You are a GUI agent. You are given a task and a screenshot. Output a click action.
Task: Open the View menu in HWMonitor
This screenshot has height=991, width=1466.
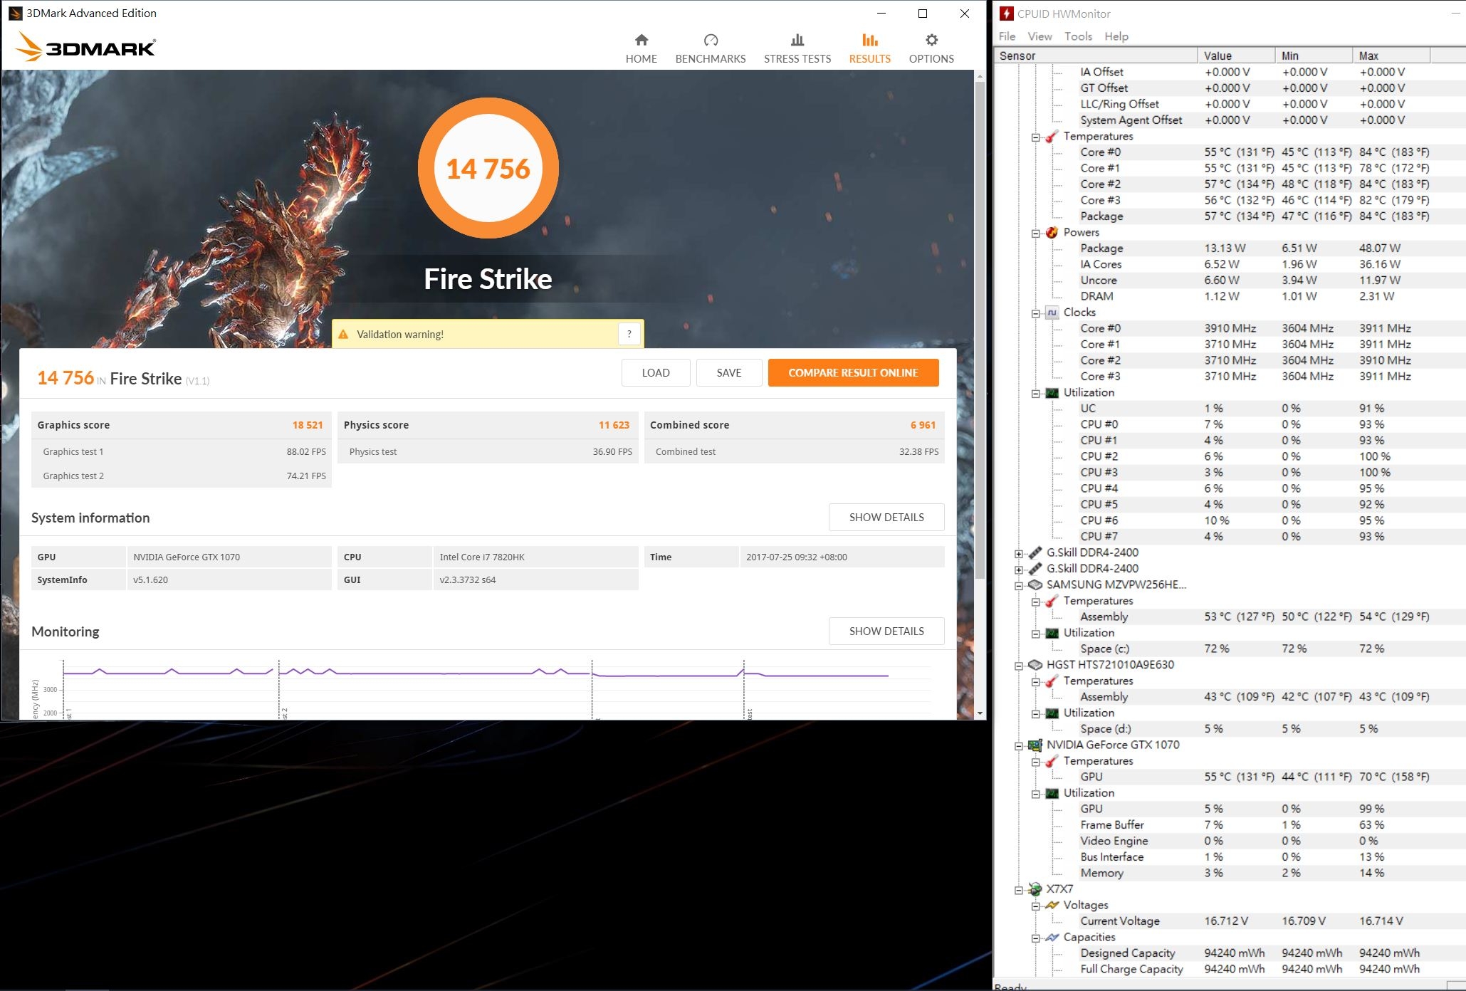(x=1040, y=36)
